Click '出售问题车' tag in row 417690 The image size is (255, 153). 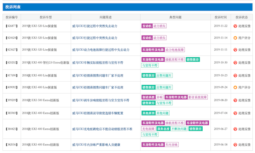tap(164, 75)
